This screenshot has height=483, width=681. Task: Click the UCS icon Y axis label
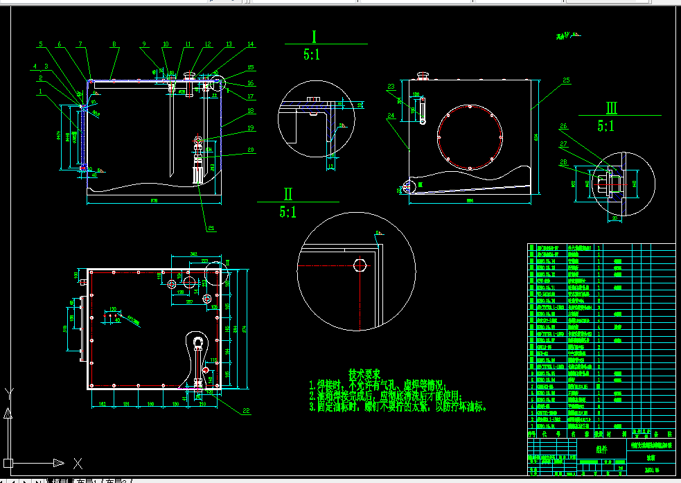click(x=9, y=394)
